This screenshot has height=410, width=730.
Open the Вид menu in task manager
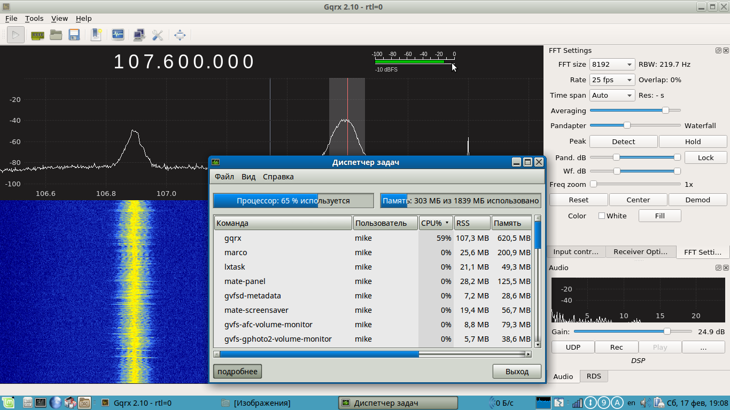(x=248, y=176)
